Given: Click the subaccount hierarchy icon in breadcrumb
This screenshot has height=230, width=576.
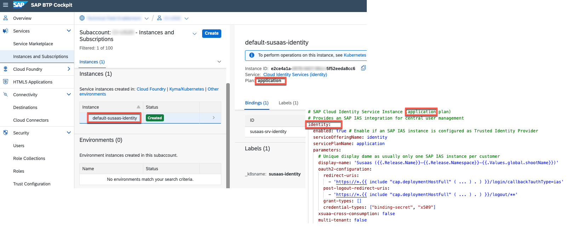Looking at the screenshot, I should 160,18.
